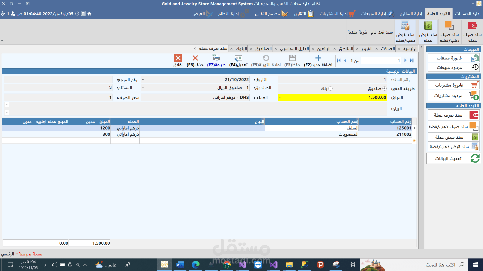Expand the الصندوق cash box dropdown
The height and width of the screenshot is (271, 483).
(143, 88)
